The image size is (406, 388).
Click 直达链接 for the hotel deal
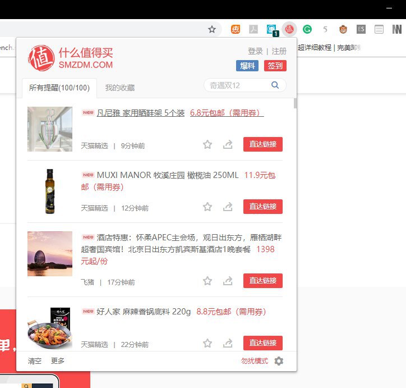tap(263, 281)
